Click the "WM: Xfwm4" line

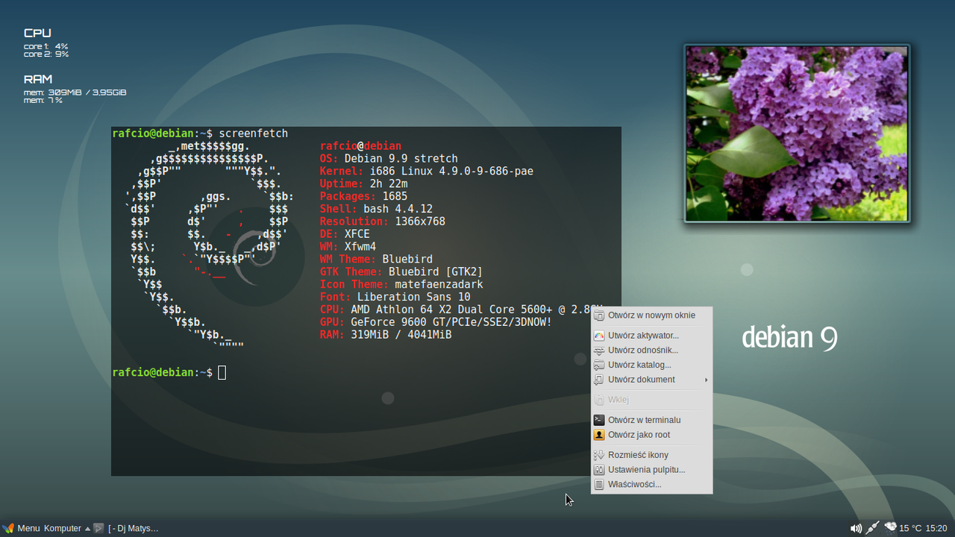[348, 247]
